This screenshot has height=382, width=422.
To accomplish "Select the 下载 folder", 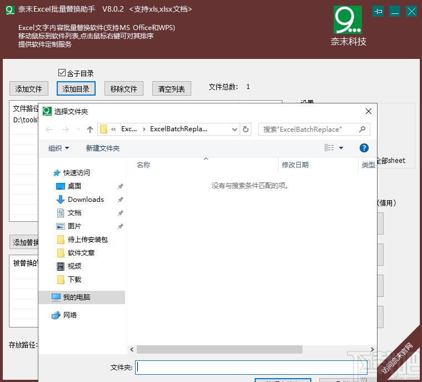I will pyautogui.click(x=75, y=280).
